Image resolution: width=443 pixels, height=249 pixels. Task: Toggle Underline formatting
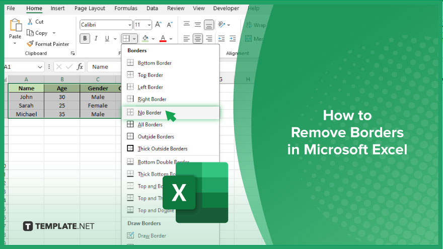(x=107, y=38)
